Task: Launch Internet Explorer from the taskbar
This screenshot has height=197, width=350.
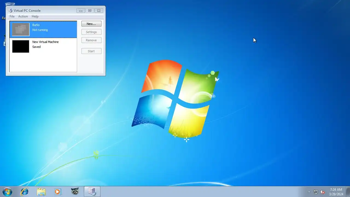Action: pyautogui.click(x=25, y=192)
